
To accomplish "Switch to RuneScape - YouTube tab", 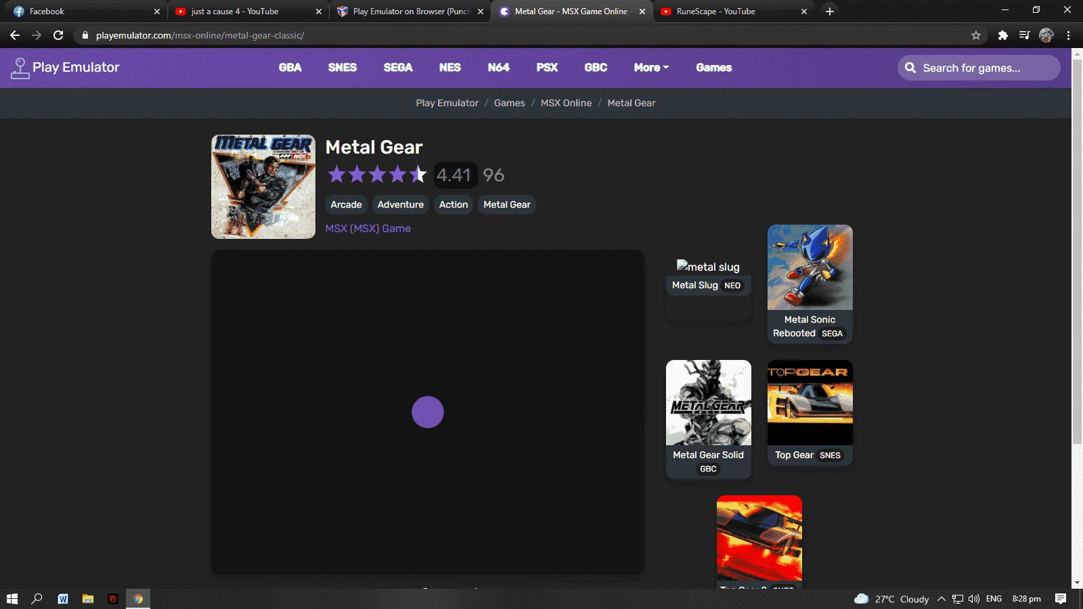I will coord(733,12).
